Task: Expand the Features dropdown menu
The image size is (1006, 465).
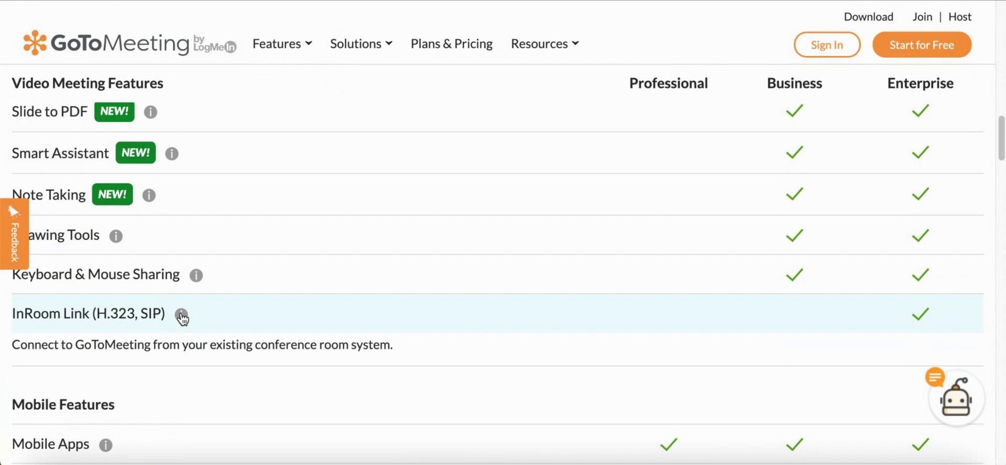Action: coord(282,44)
